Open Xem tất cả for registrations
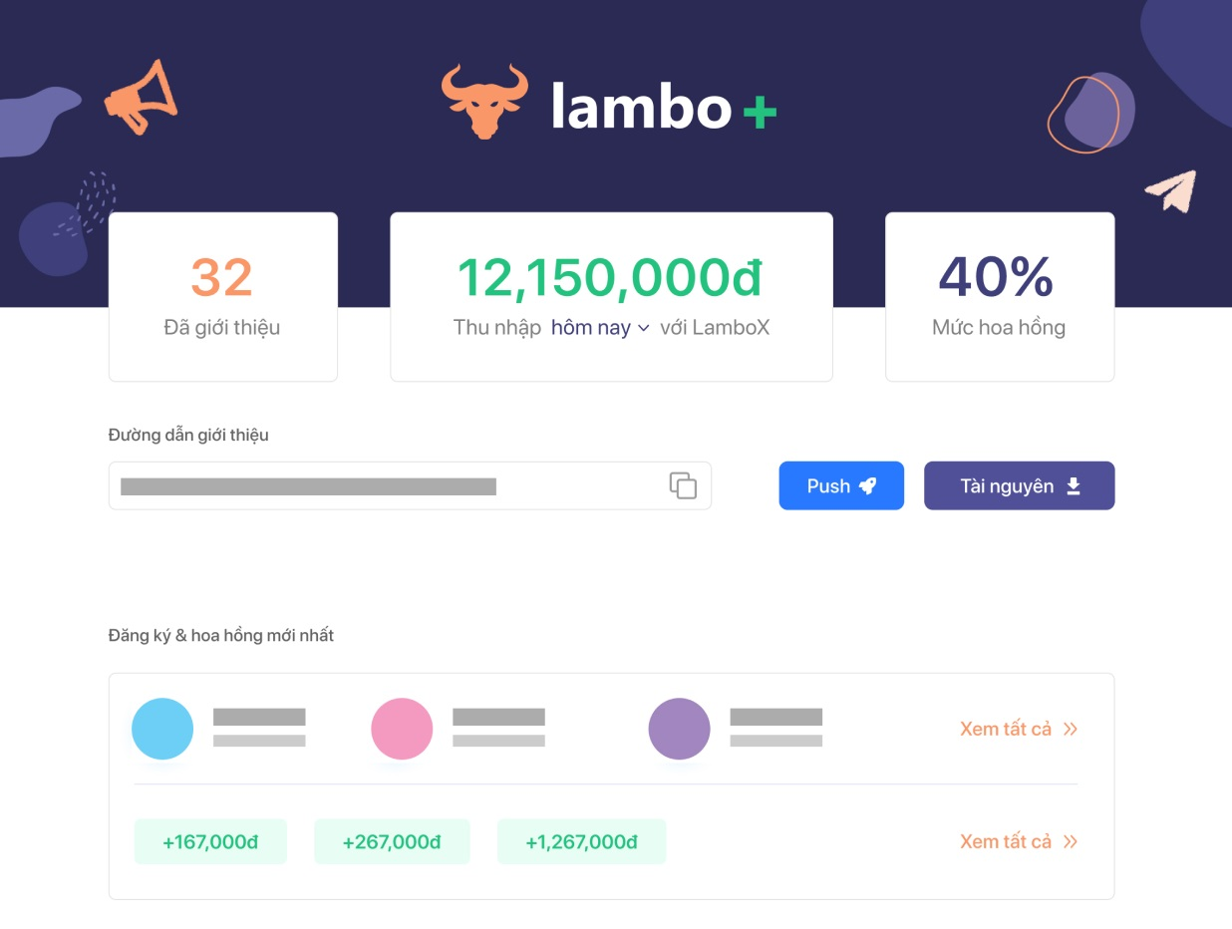The height and width of the screenshot is (929, 1232). tap(1006, 729)
